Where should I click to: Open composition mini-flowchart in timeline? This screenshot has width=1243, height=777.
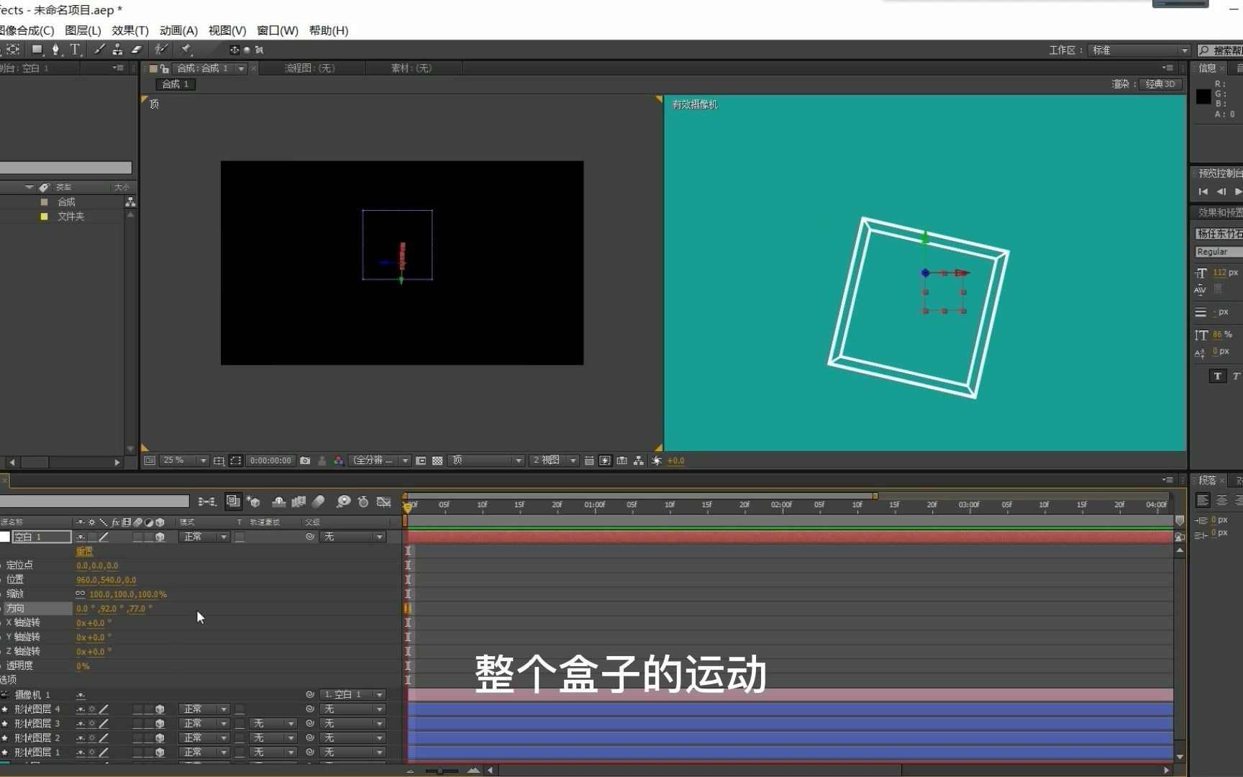click(x=207, y=501)
